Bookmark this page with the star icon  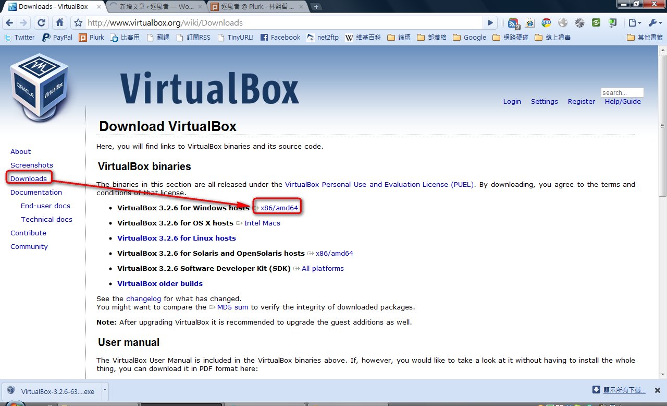78,23
